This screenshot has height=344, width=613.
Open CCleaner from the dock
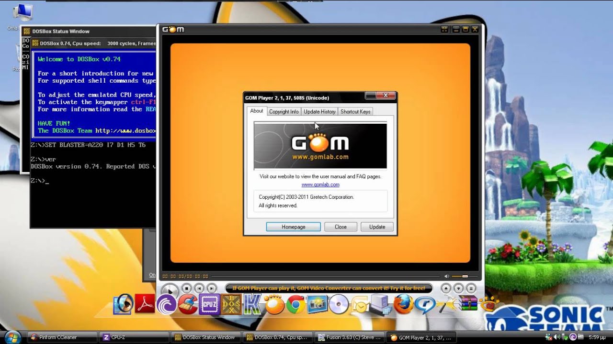188,304
